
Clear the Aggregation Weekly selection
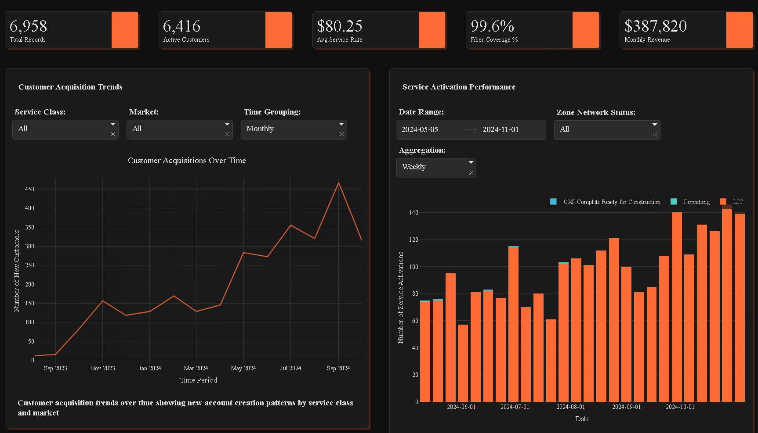point(471,173)
